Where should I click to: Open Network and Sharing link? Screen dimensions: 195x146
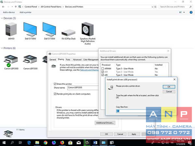89,70
